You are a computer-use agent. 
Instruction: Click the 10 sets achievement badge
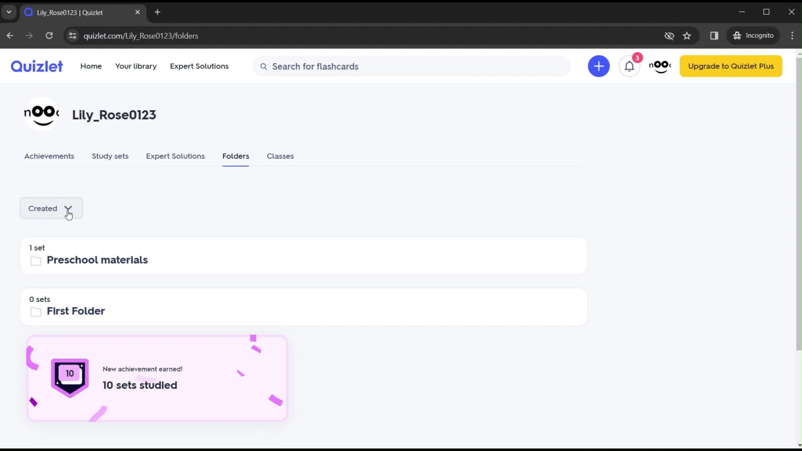pyautogui.click(x=70, y=378)
